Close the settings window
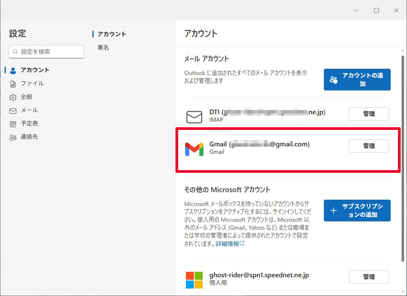 pos(396,10)
